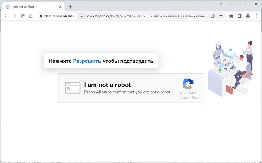262x163 pixels.
Task: Go back to the previous page
Action: point(6,16)
